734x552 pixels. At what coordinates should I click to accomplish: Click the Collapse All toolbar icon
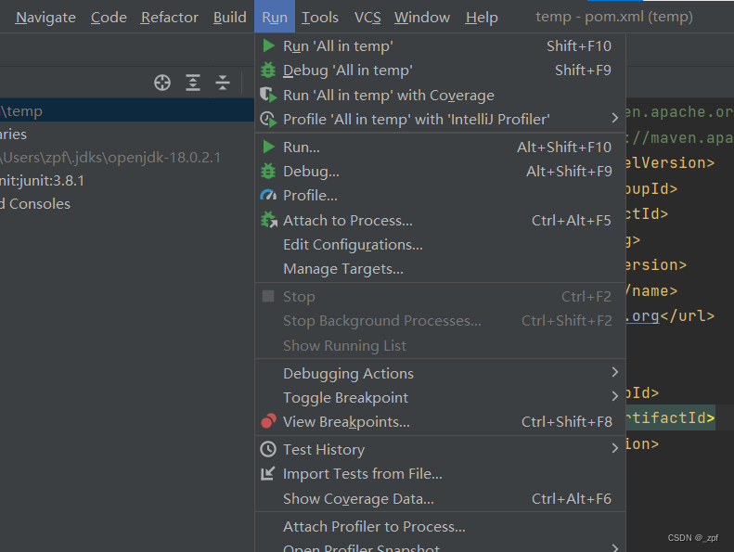click(x=223, y=83)
